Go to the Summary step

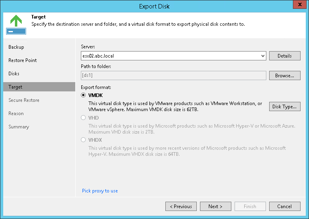[19, 127]
